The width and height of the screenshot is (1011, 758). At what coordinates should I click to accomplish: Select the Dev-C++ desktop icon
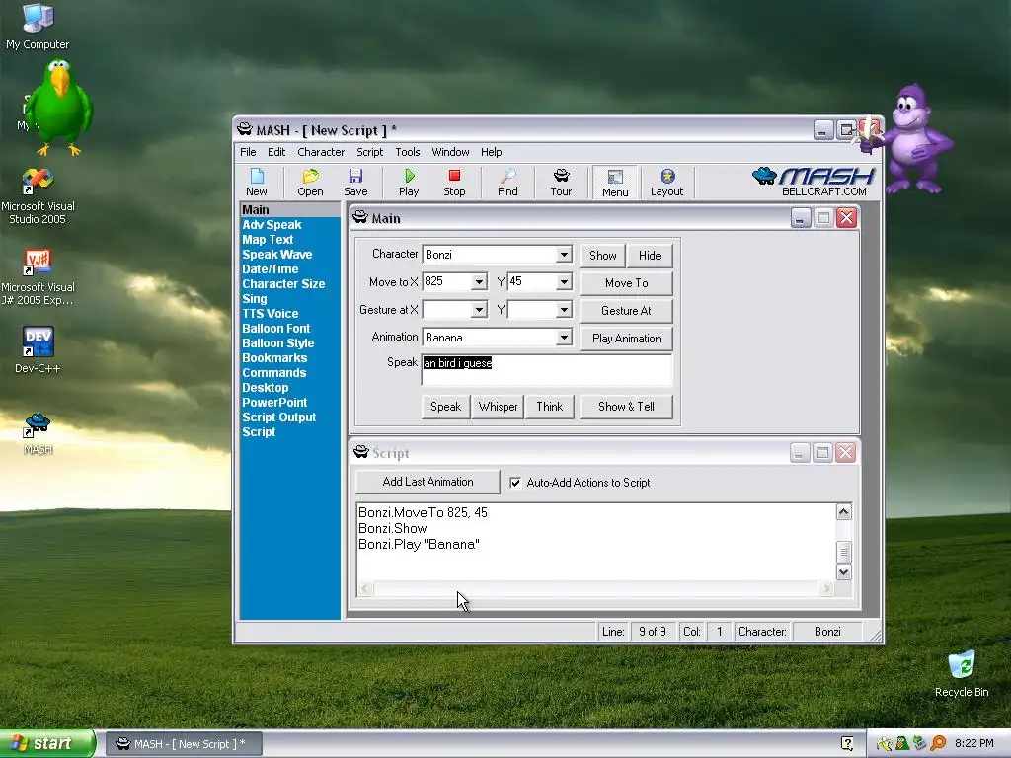click(x=38, y=349)
